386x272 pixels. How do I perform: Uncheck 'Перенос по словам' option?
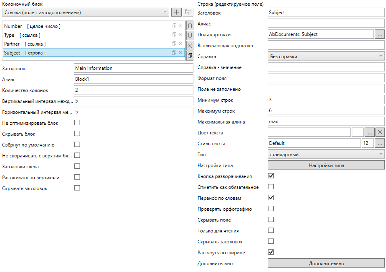(x=271, y=198)
